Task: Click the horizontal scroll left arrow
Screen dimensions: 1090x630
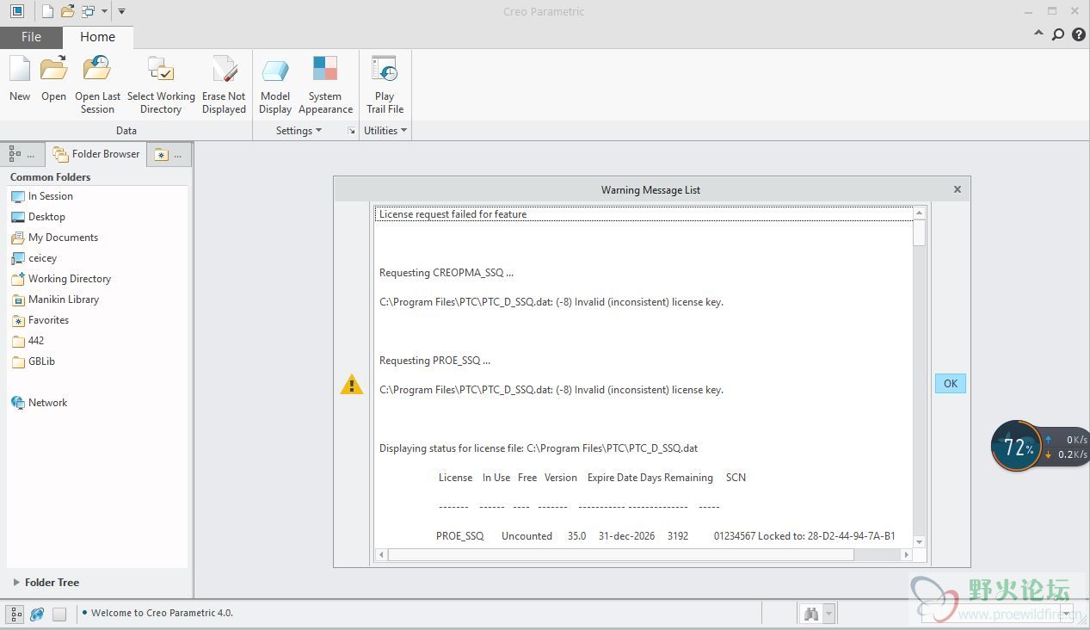Action: [x=381, y=555]
